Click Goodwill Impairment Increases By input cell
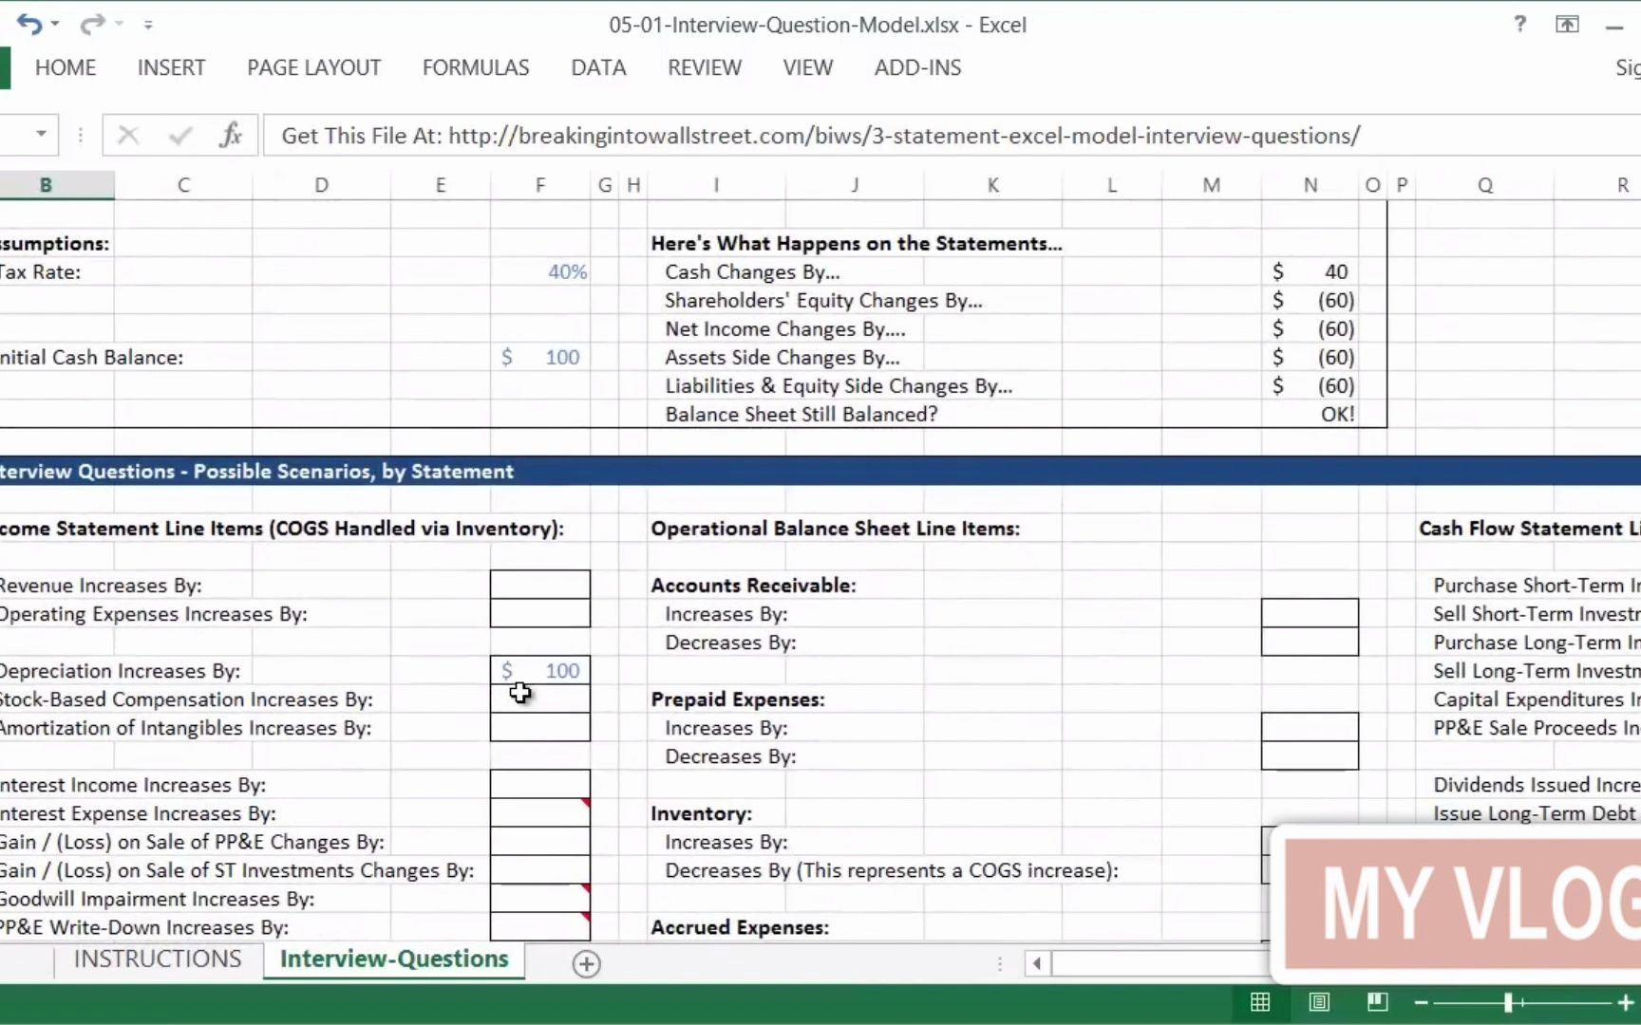 540,898
